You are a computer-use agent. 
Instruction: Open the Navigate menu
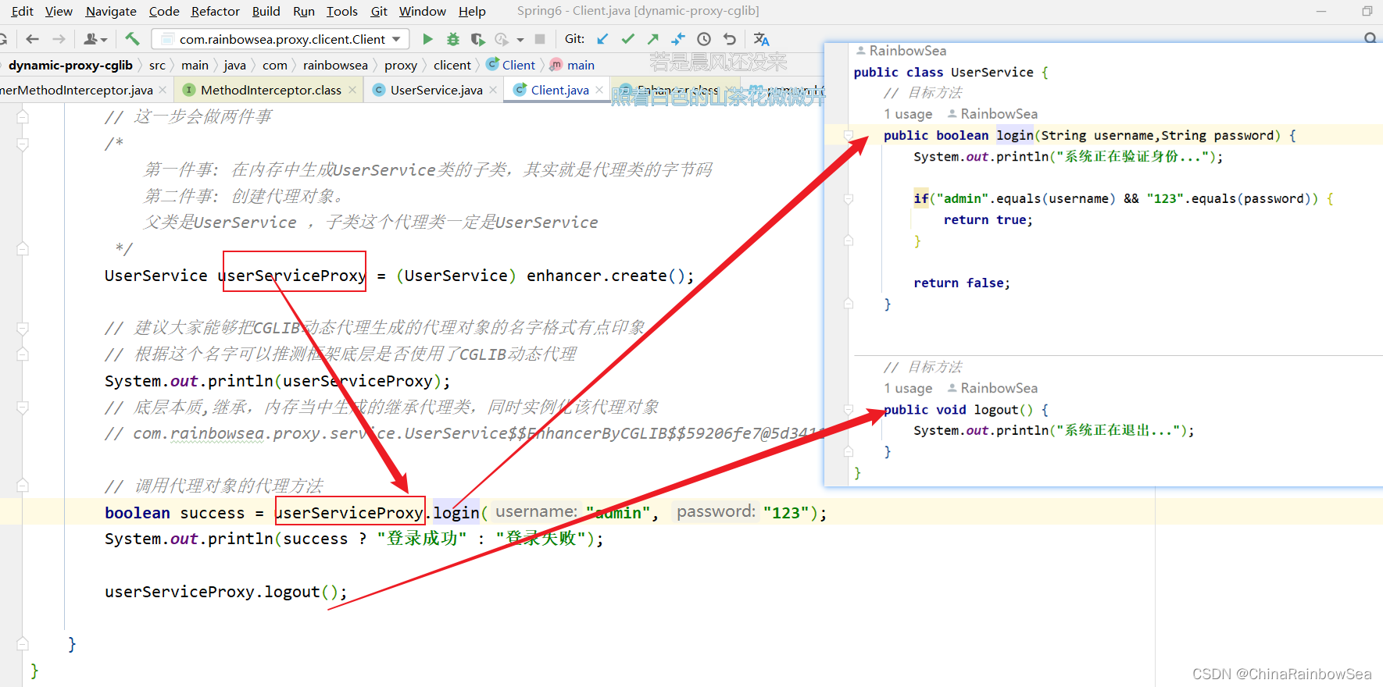point(111,11)
